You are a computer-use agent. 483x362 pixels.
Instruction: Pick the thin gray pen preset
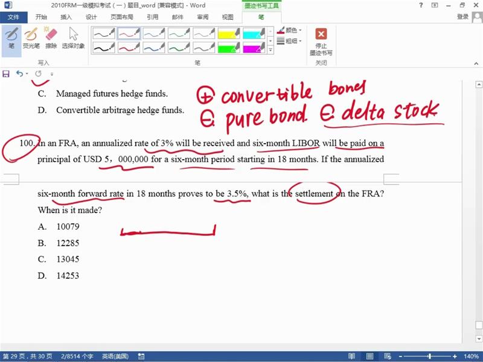click(x=203, y=33)
